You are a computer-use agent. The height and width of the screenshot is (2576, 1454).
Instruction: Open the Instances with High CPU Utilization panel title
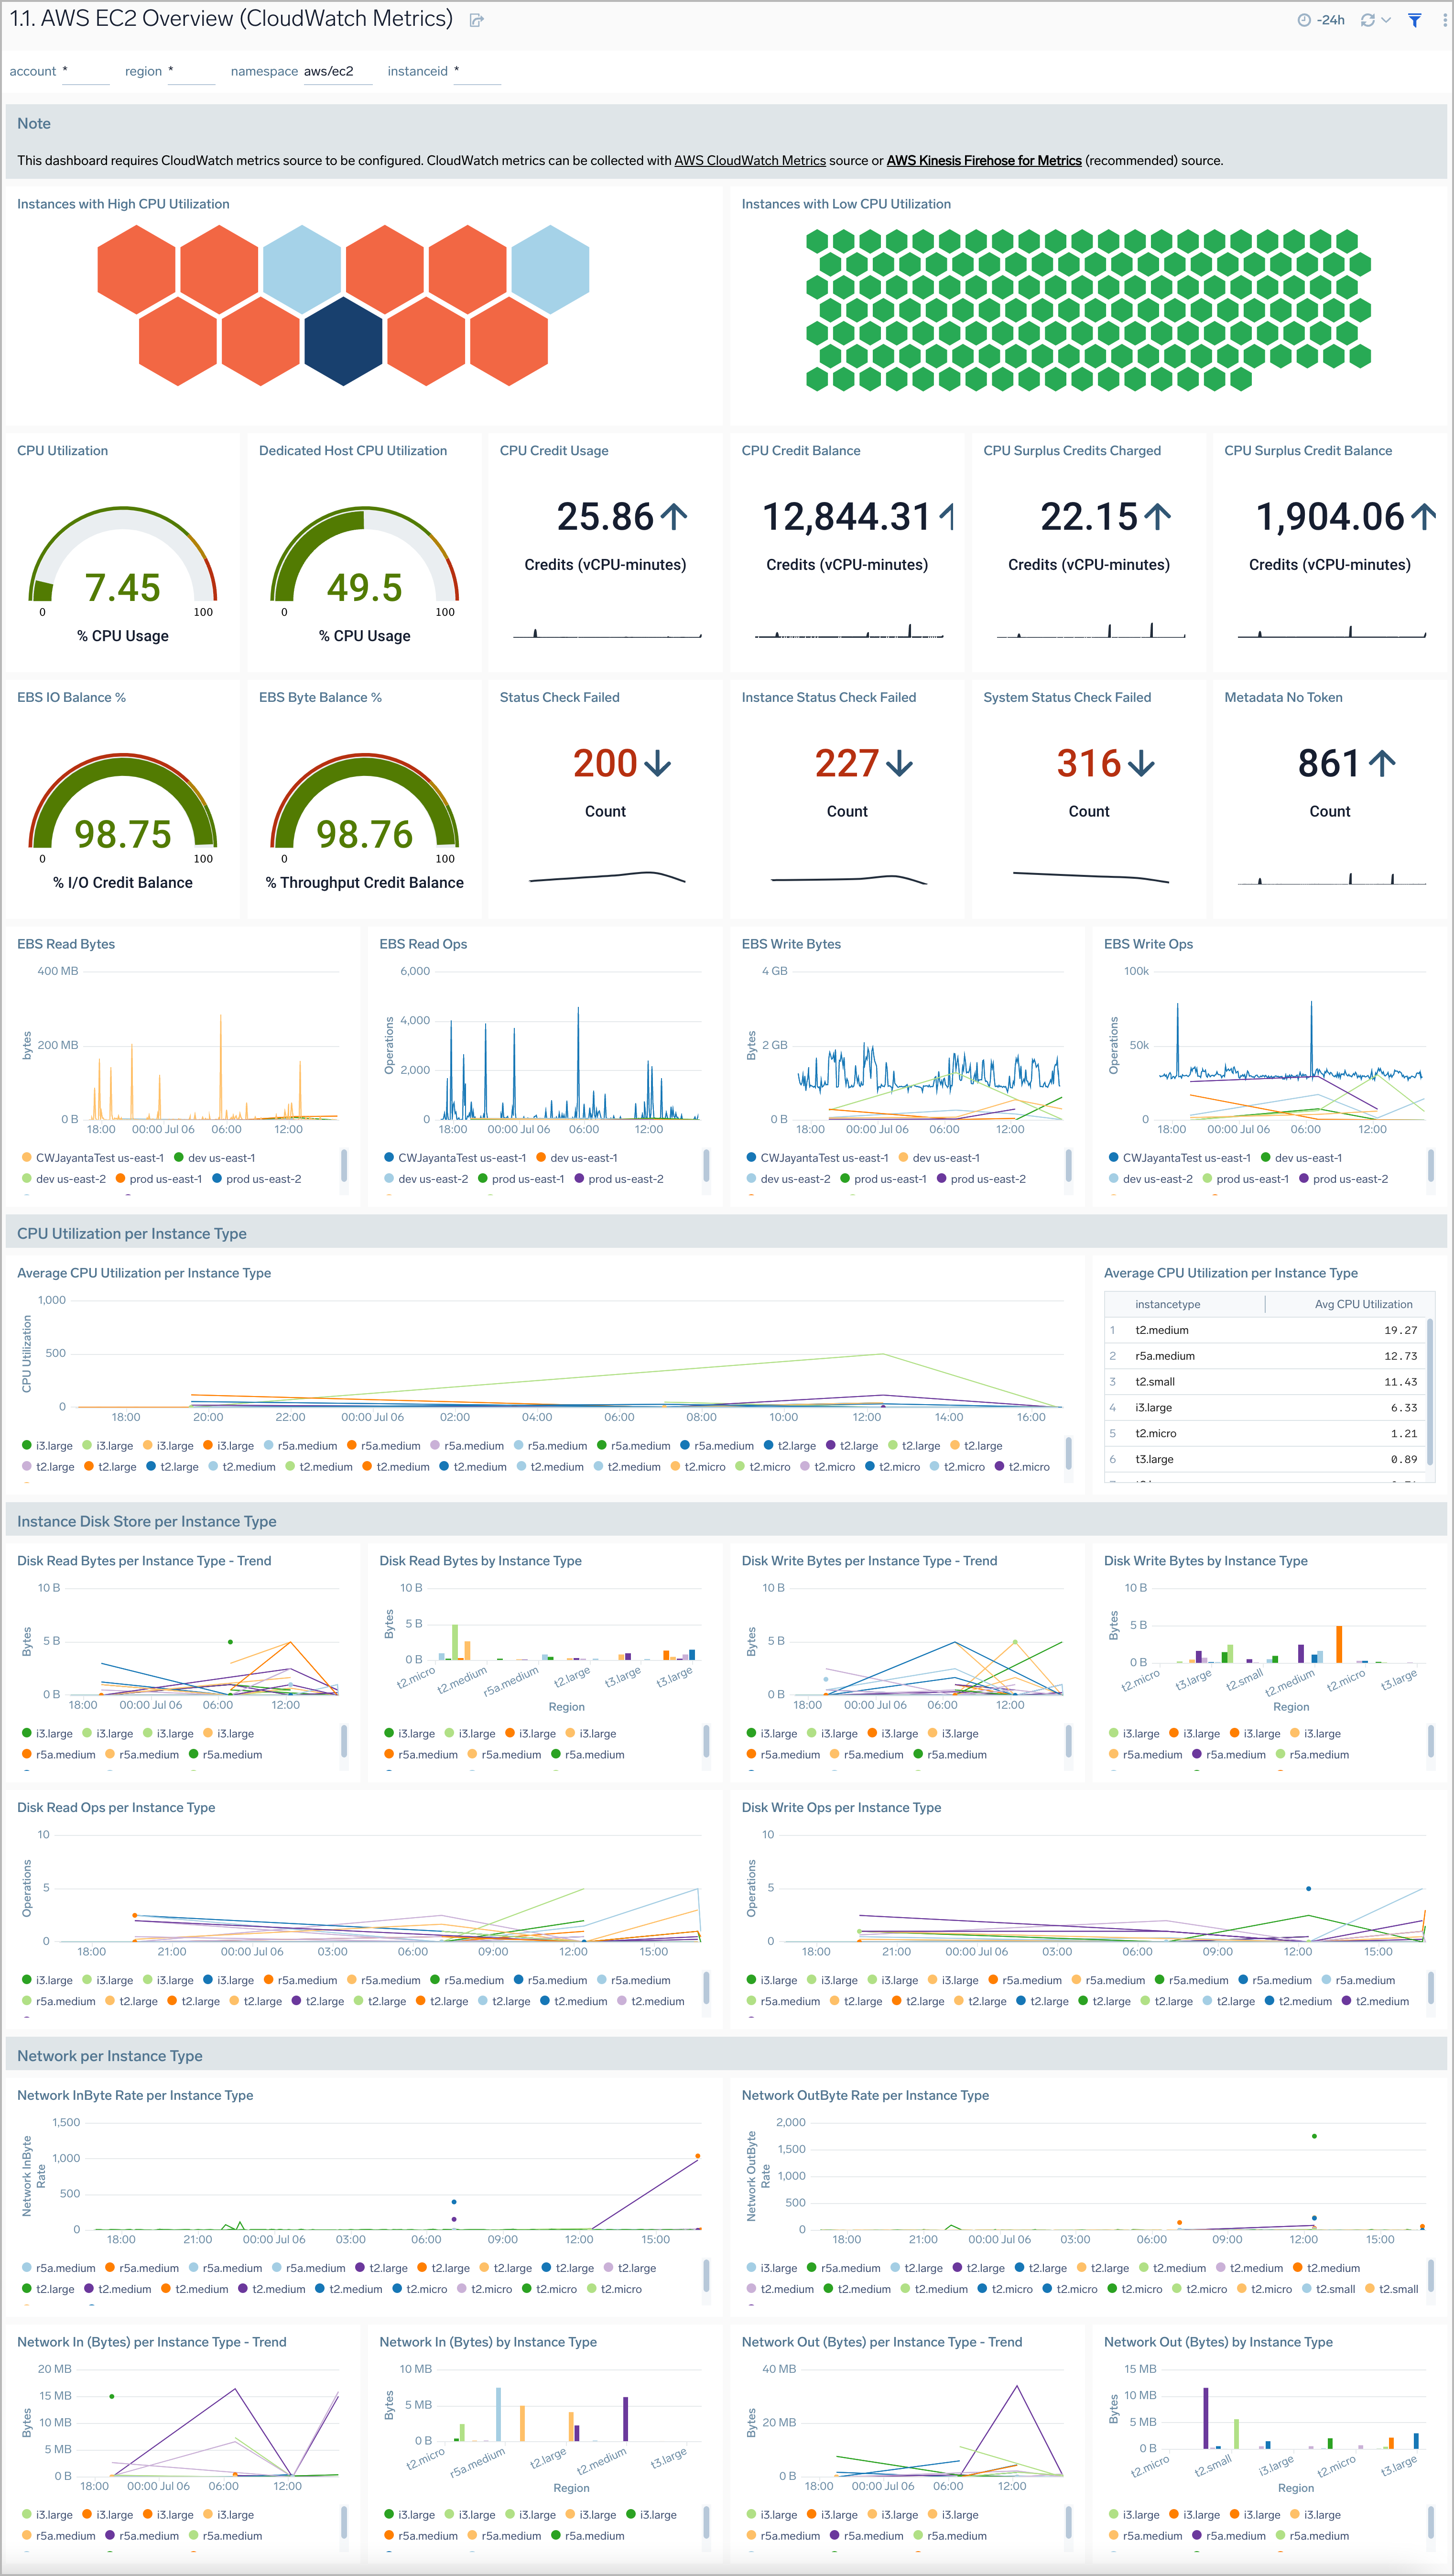coord(123,204)
